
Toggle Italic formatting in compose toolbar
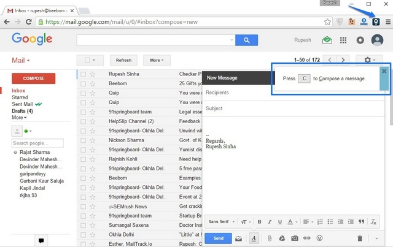pyautogui.click(x=270, y=222)
